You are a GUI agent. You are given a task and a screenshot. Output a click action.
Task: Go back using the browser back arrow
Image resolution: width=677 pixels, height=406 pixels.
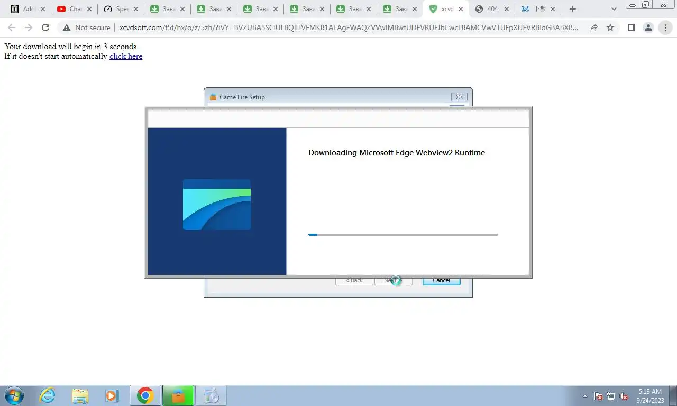[12, 27]
